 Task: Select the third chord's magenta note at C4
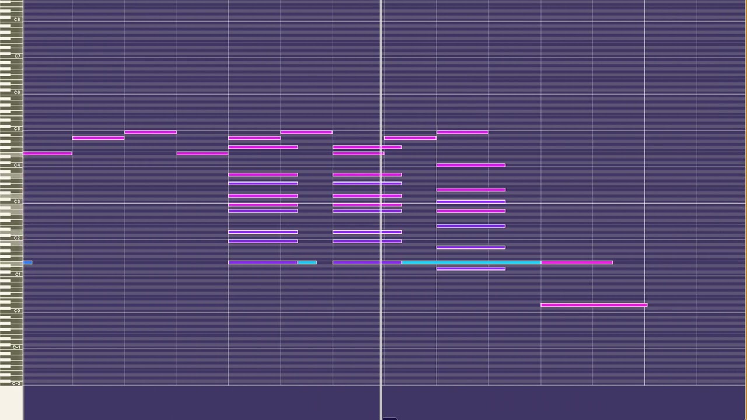point(470,166)
